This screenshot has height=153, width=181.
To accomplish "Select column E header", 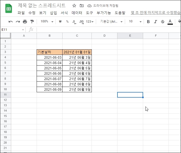I will (130, 36).
